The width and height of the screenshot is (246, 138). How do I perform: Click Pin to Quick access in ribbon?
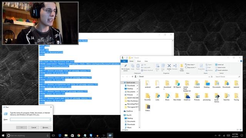coord(125,67)
